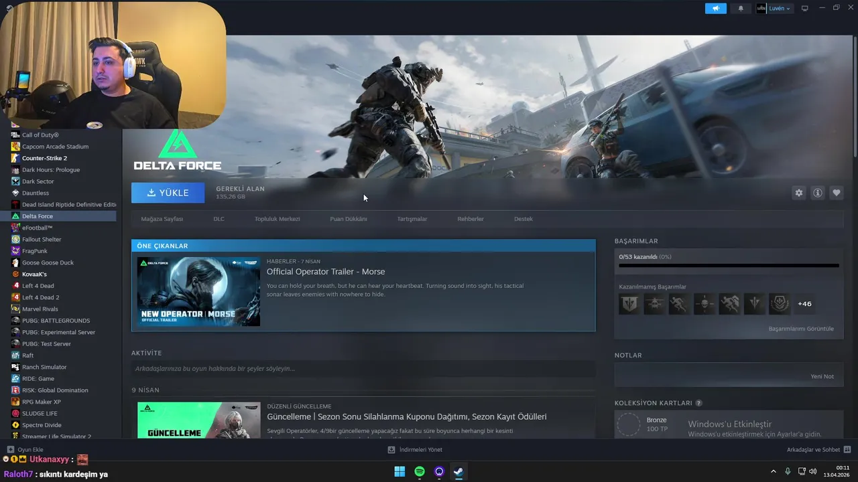
Task: Open Official Operator Trailer - Morse headline
Action: pos(326,272)
